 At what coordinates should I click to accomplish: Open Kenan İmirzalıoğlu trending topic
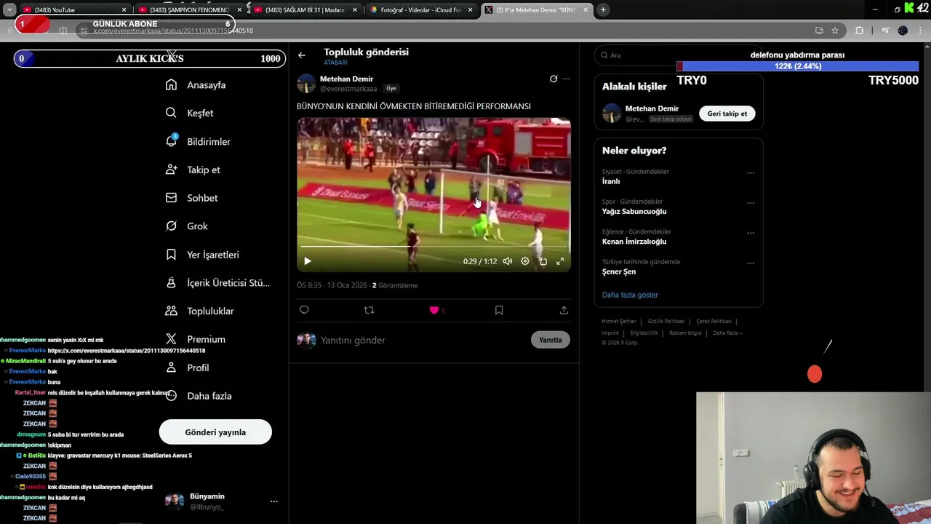coord(634,242)
